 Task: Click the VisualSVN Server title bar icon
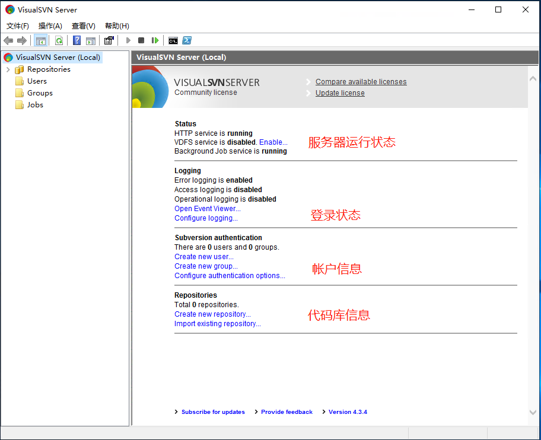(10, 9)
